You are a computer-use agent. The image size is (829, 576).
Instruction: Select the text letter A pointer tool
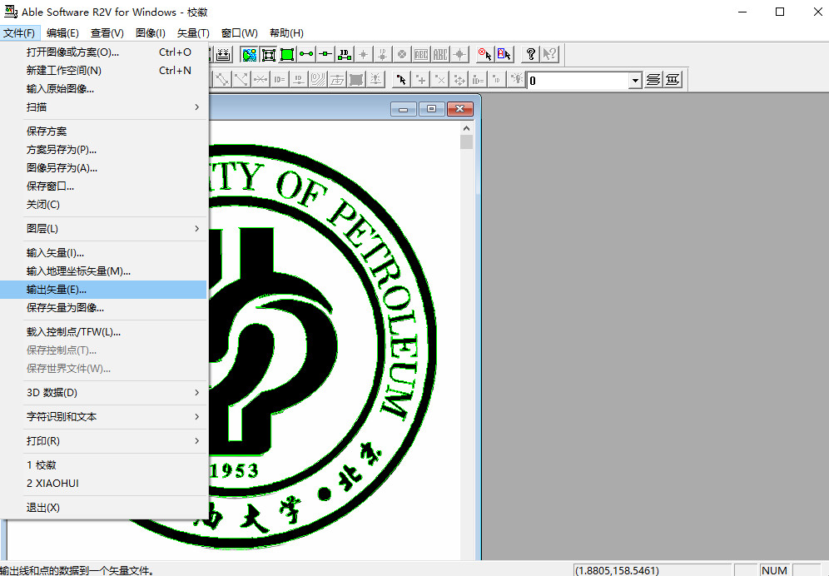[x=504, y=54]
